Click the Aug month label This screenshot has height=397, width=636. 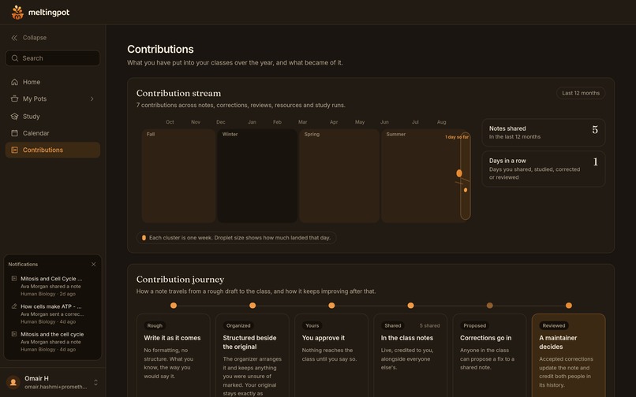click(441, 122)
